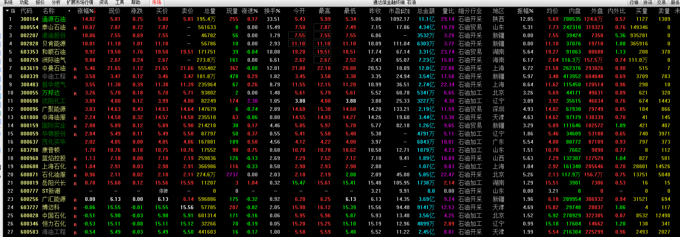
Task: Click stock code 600028 for 中国石化
Action: click(x=29, y=215)
